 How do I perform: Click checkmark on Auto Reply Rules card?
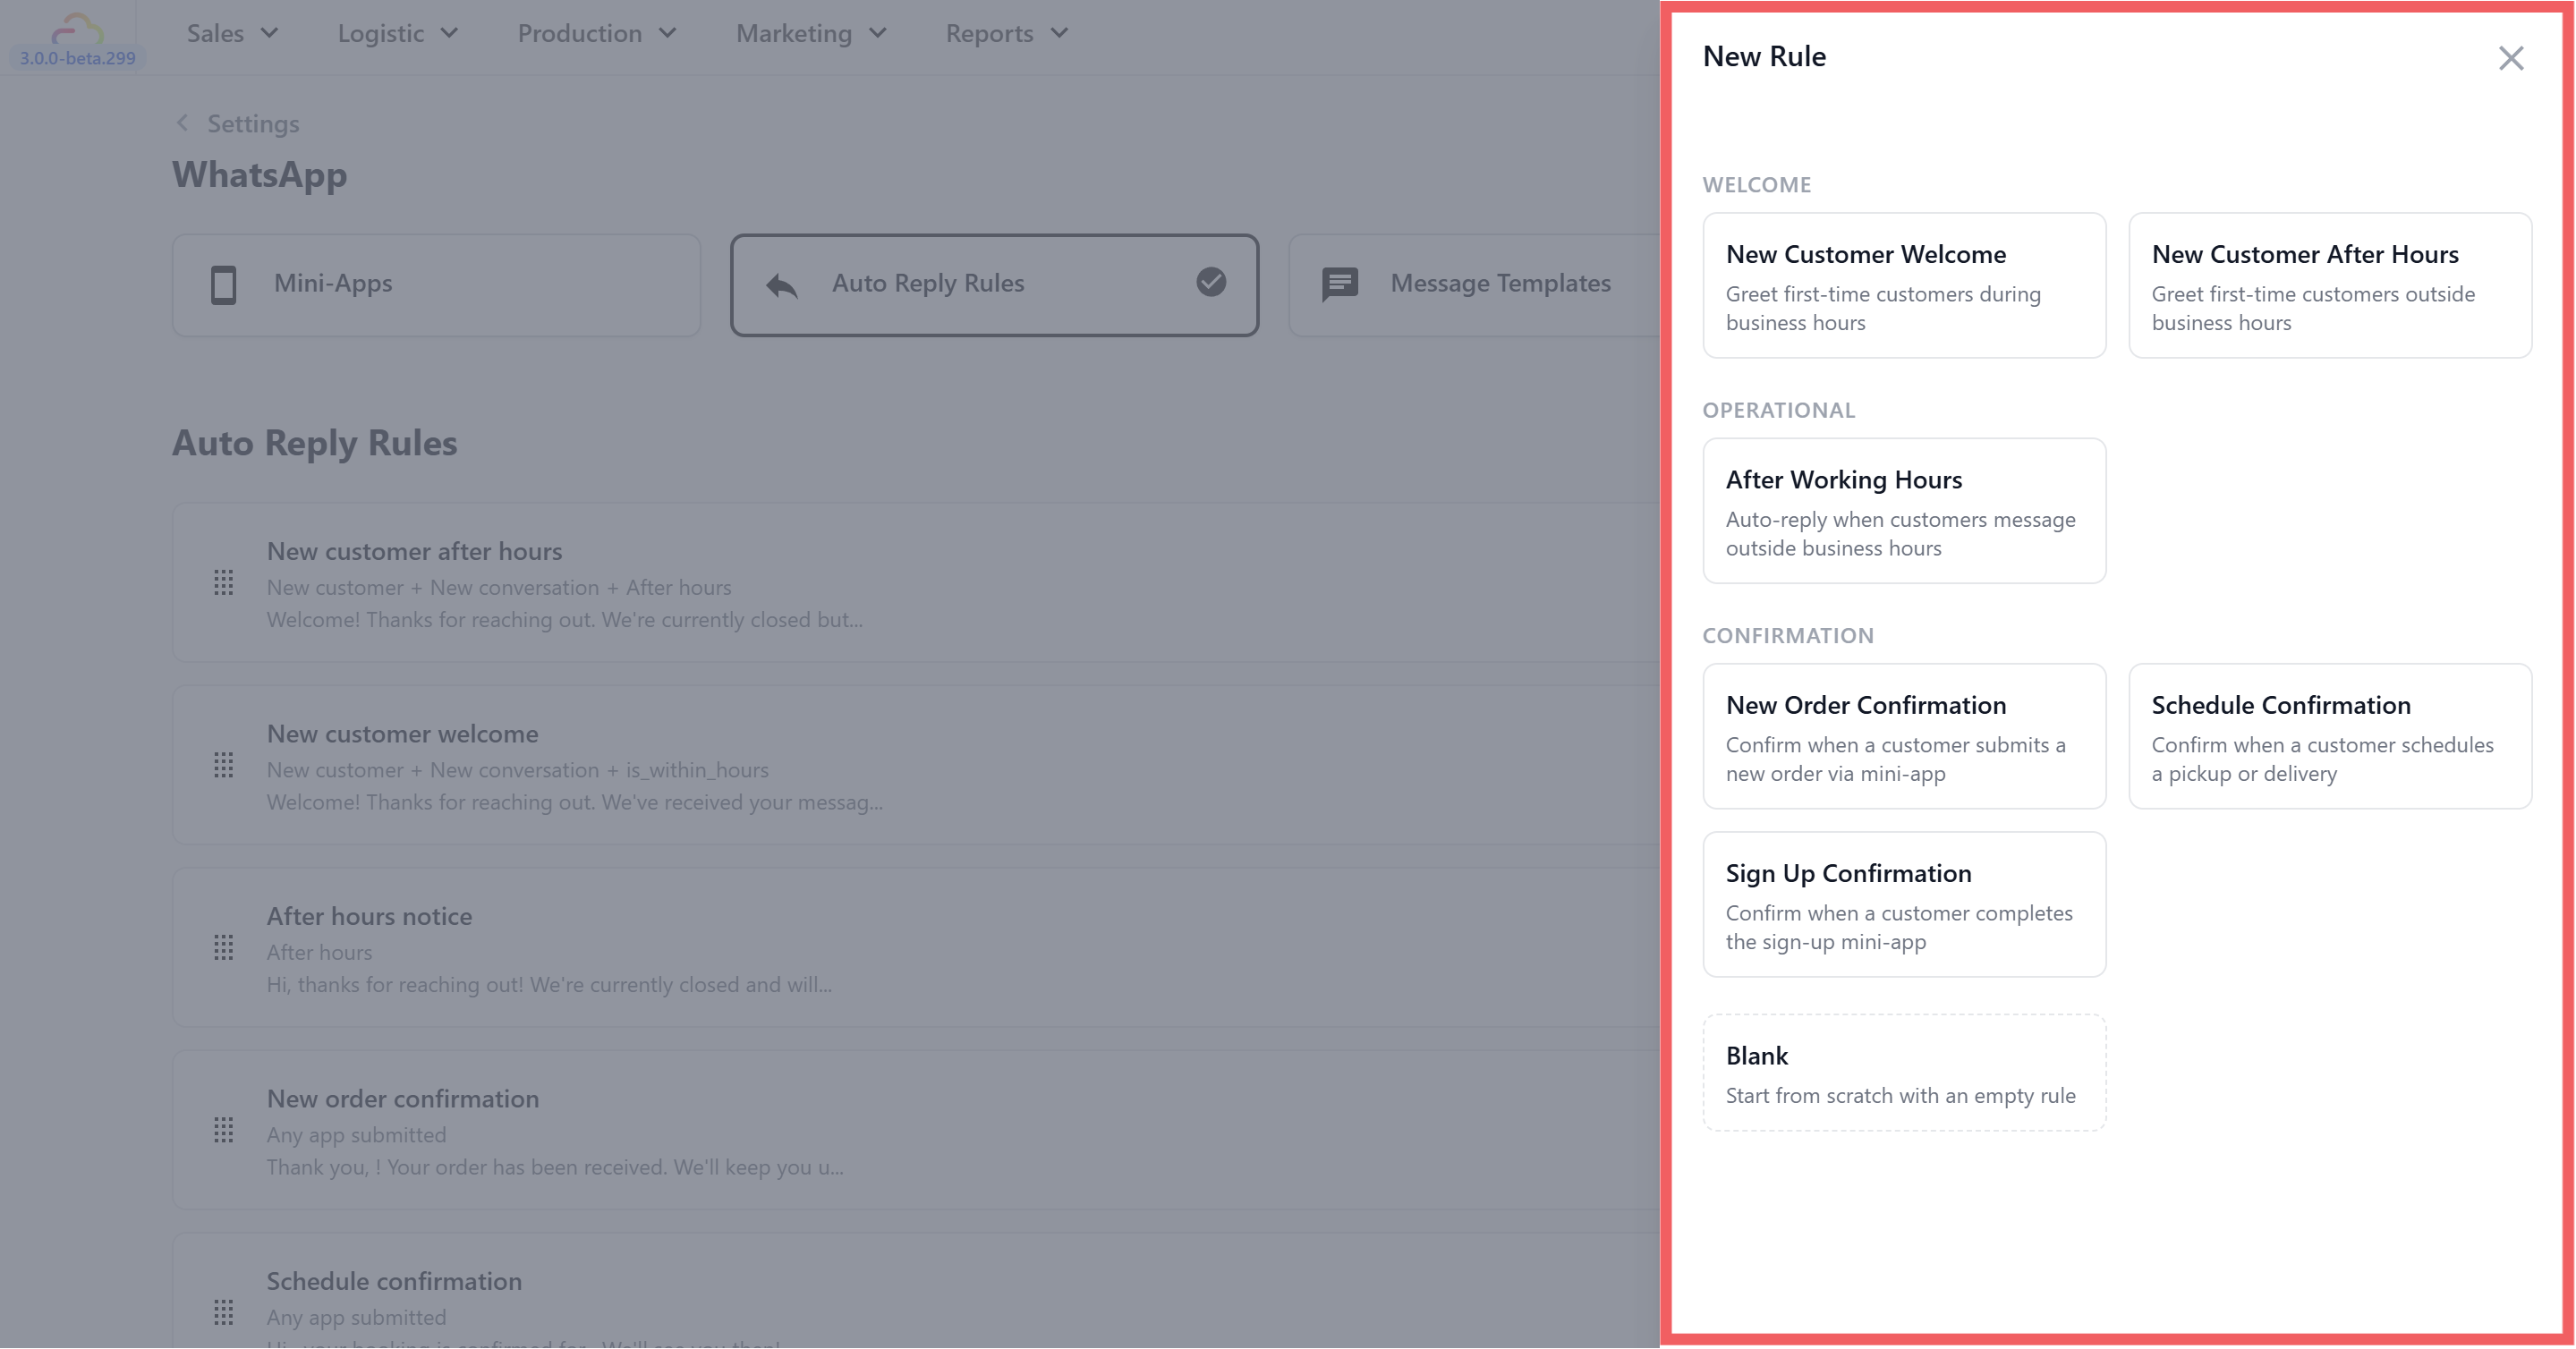[x=1210, y=283]
